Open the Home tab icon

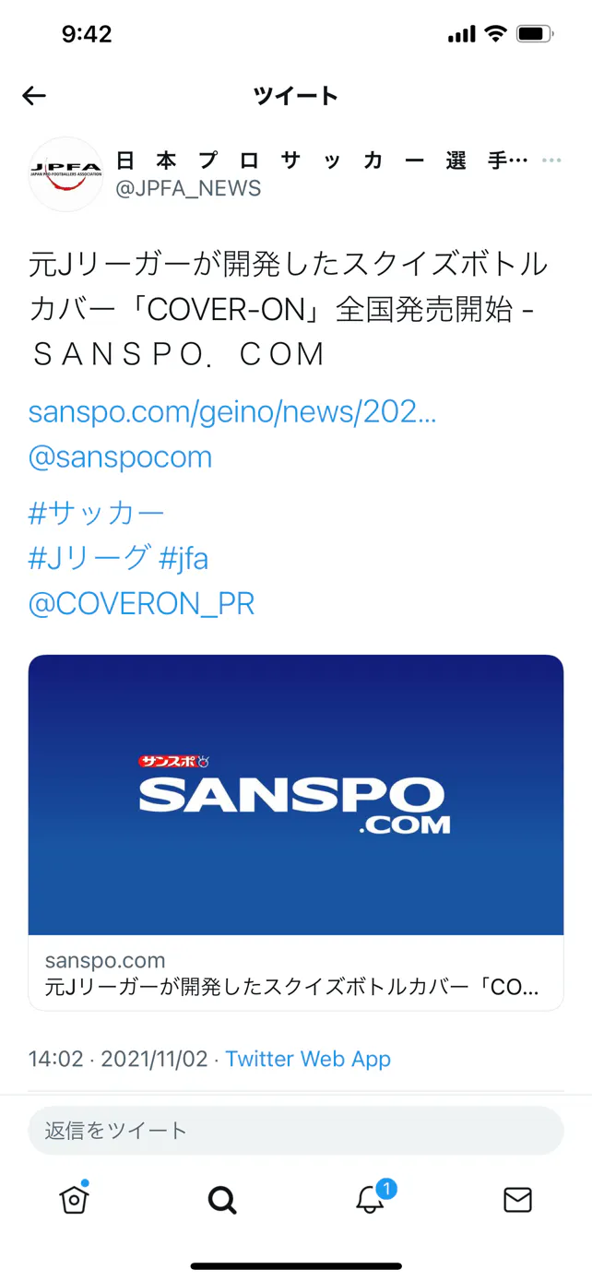(x=74, y=1198)
